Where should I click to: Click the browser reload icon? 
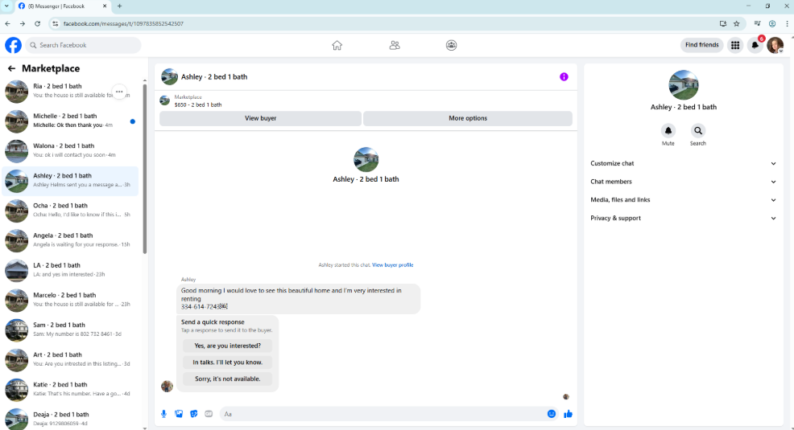[38, 24]
